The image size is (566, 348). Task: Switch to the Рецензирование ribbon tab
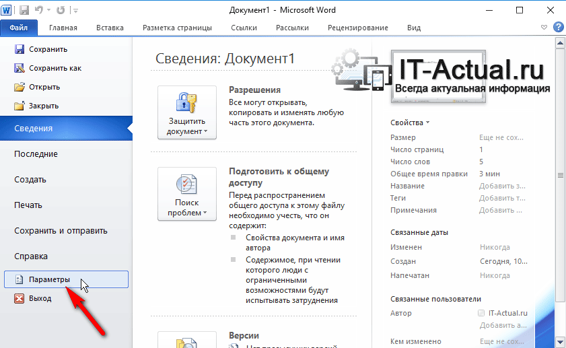[x=357, y=28]
